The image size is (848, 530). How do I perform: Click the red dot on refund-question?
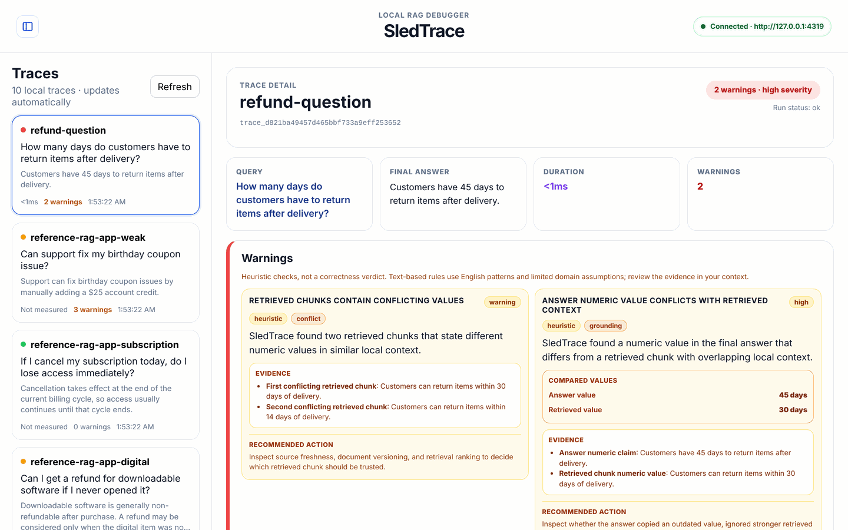(24, 130)
